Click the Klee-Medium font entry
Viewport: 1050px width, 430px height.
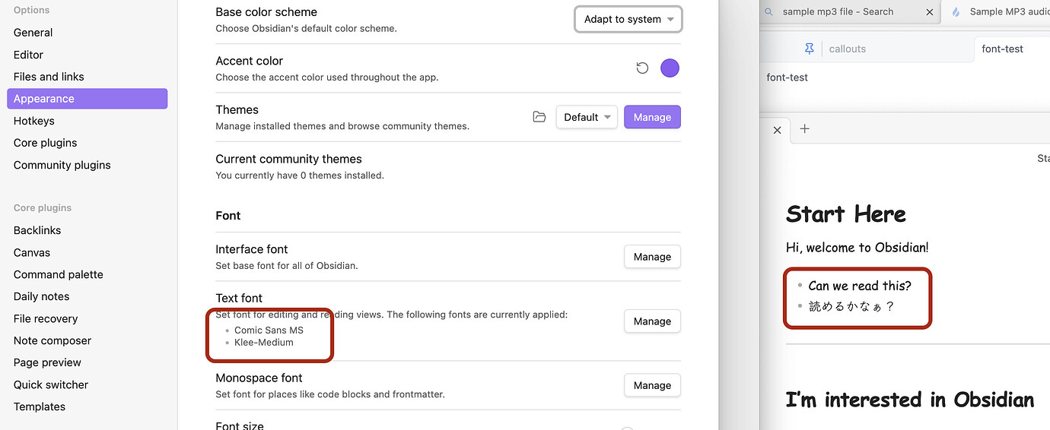tap(264, 343)
